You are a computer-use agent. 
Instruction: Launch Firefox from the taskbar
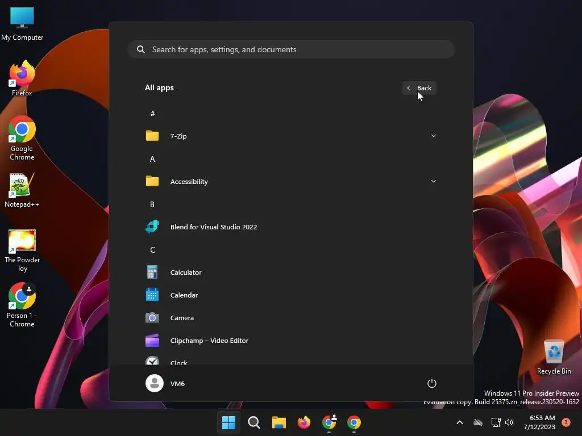tap(304, 422)
